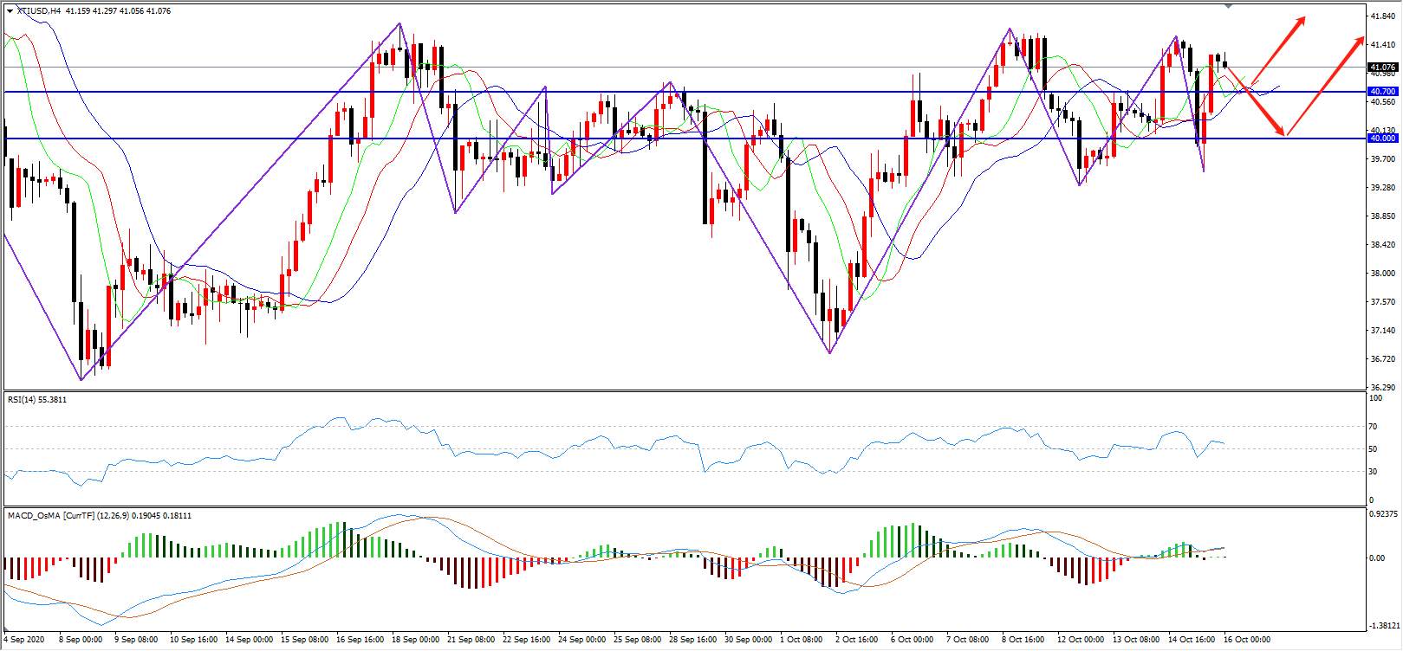Click the 36.290 price scale value
The height and width of the screenshot is (651, 1403).
1383,387
